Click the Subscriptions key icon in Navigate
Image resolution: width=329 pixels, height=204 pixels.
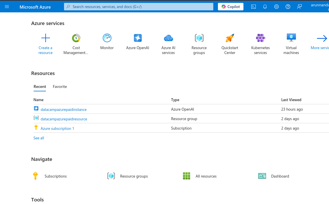[x=36, y=176]
